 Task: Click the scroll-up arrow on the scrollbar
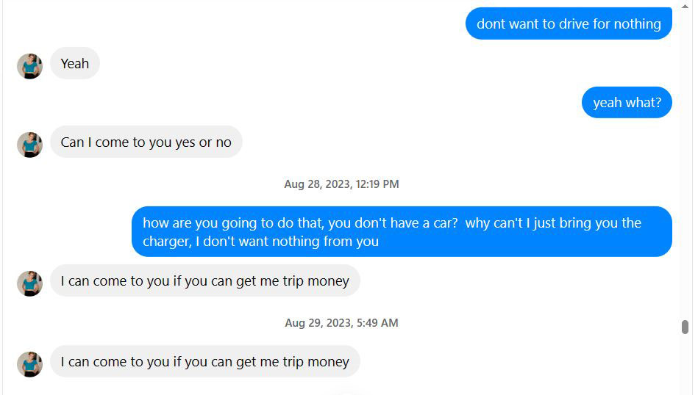pyautogui.click(x=685, y=5)
